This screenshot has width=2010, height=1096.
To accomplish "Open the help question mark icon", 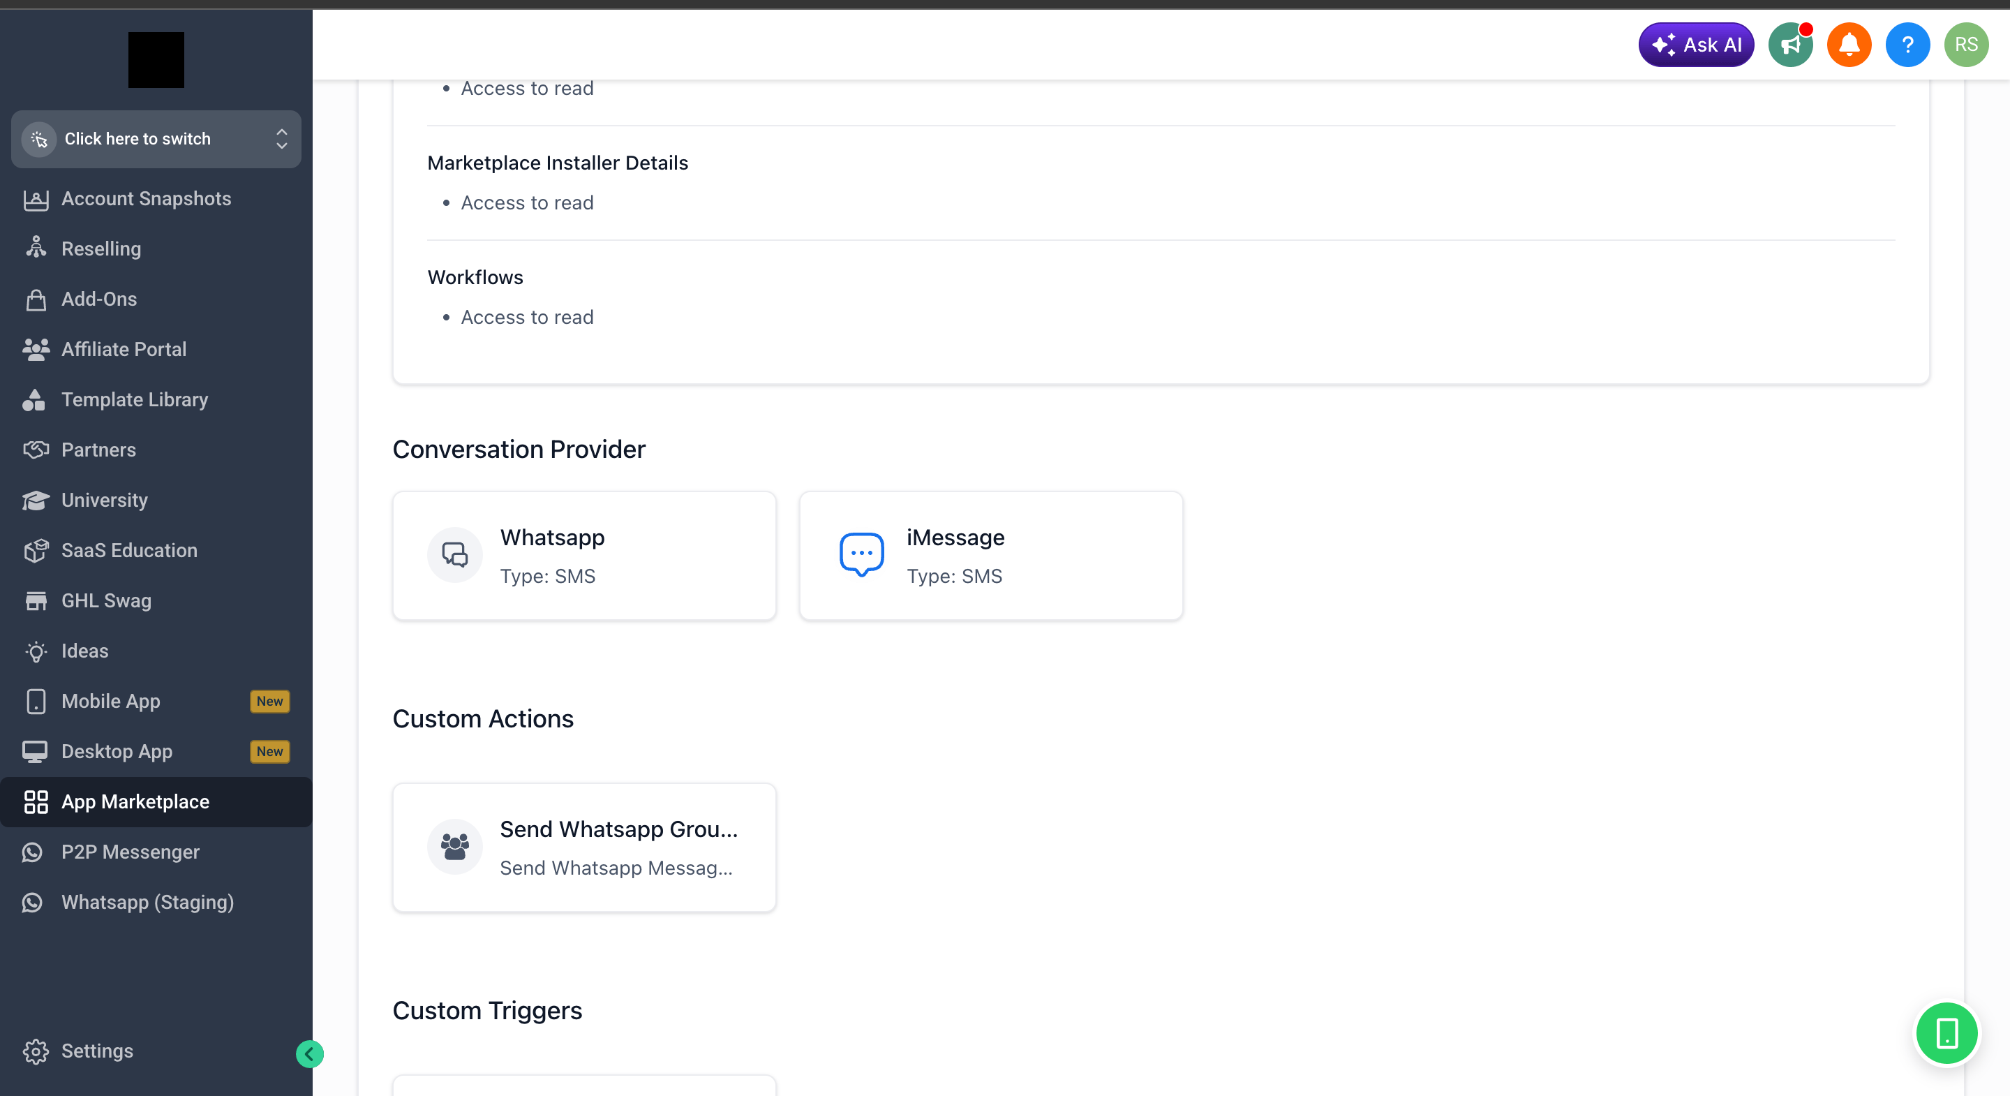I will pos(1907,45).
